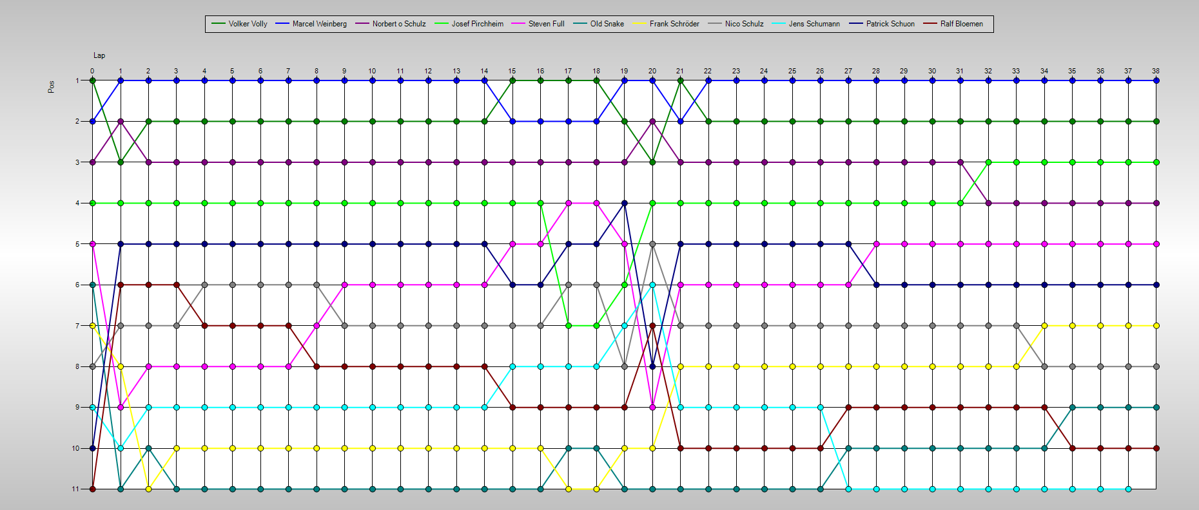The height and width of the screenshot is (510, 1199).
Task: Select dark red marker at lap 20, position 7
Action: (652, 326)
